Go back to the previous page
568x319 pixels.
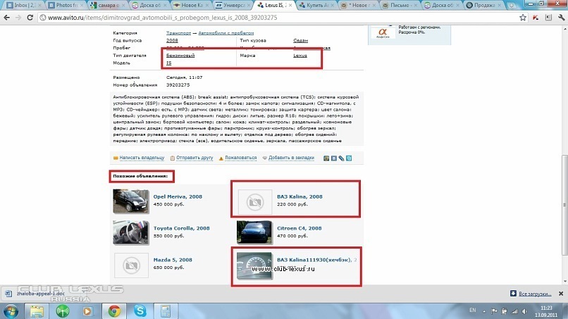pos(7,18)
